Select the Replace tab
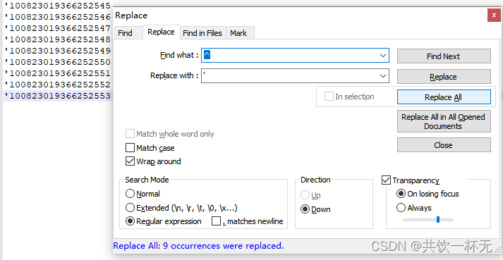 click(x=161, y=32)
